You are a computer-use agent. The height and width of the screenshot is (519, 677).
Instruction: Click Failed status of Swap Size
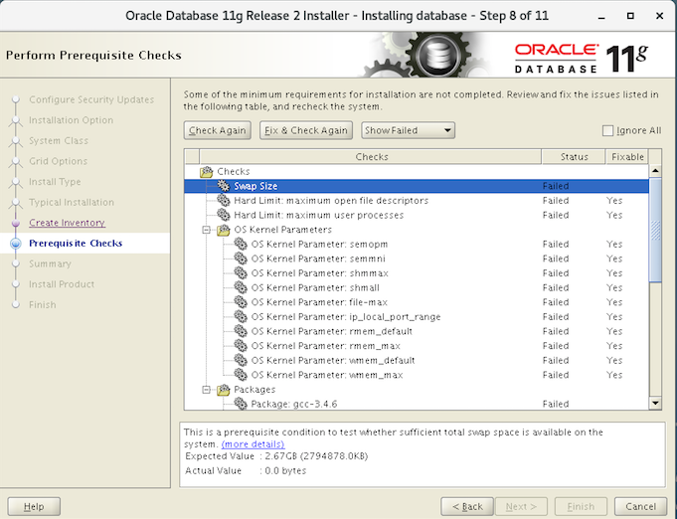(556, 186)
